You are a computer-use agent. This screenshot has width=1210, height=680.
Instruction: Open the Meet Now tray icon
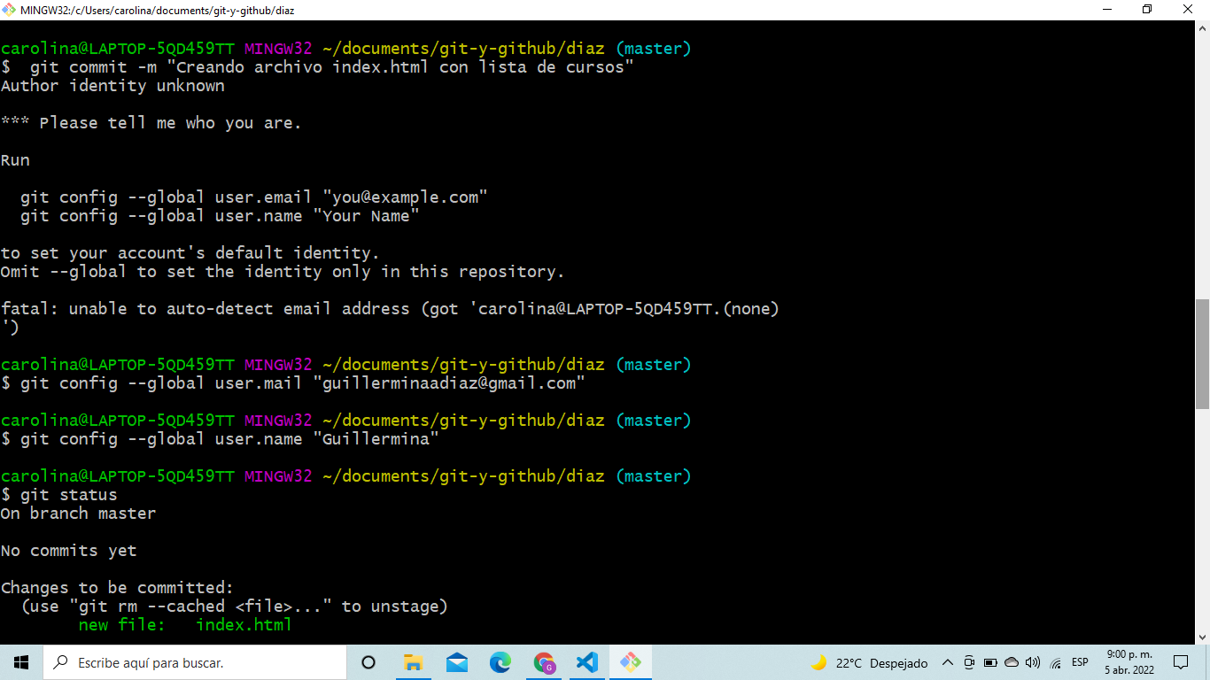click(969, 662)
